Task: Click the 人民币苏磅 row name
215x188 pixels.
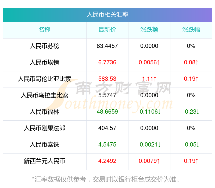Action: click(44, 46)
